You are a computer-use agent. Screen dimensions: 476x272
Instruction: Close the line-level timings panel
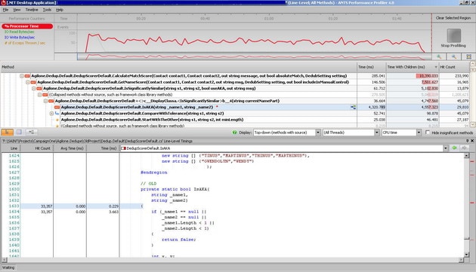(472, 141)
